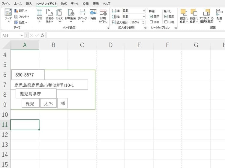
Task: Click the formula bar input area
Action: tap(136, 35)
